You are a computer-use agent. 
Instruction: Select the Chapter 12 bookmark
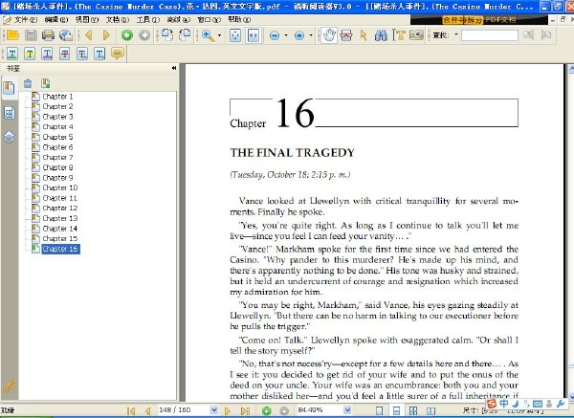pyautogui.click(x=60, y=209)
